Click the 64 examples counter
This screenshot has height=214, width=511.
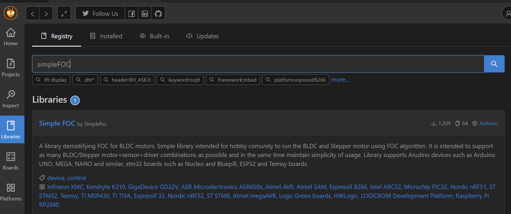coord(462,123)
